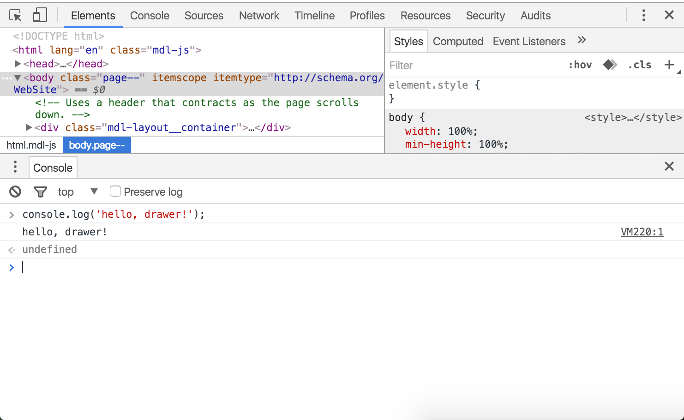Toggle device toolbar mode icon
Image resolution: width=684 pixels, height=420 pixels.
tap(40, 15)
